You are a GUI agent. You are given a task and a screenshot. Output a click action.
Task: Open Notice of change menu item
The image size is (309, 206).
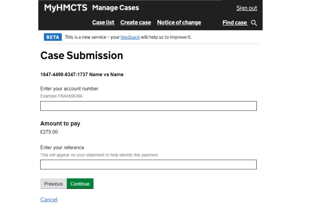coord(179,23)
